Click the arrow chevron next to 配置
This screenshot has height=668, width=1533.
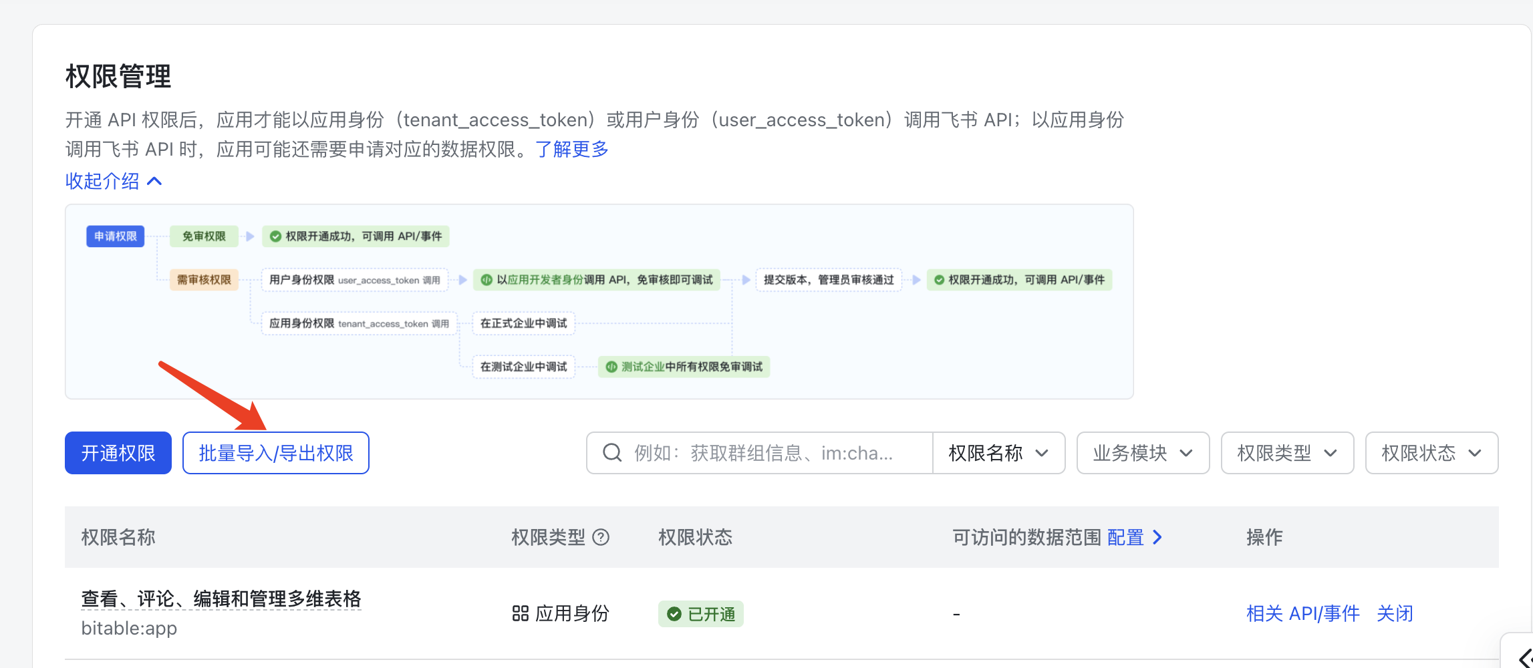pos(1158,537)
